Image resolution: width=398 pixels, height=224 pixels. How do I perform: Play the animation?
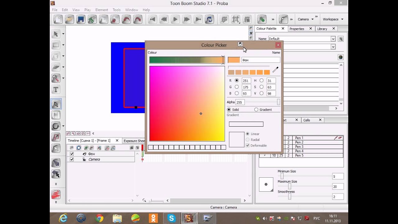click(x=175, y=19)
